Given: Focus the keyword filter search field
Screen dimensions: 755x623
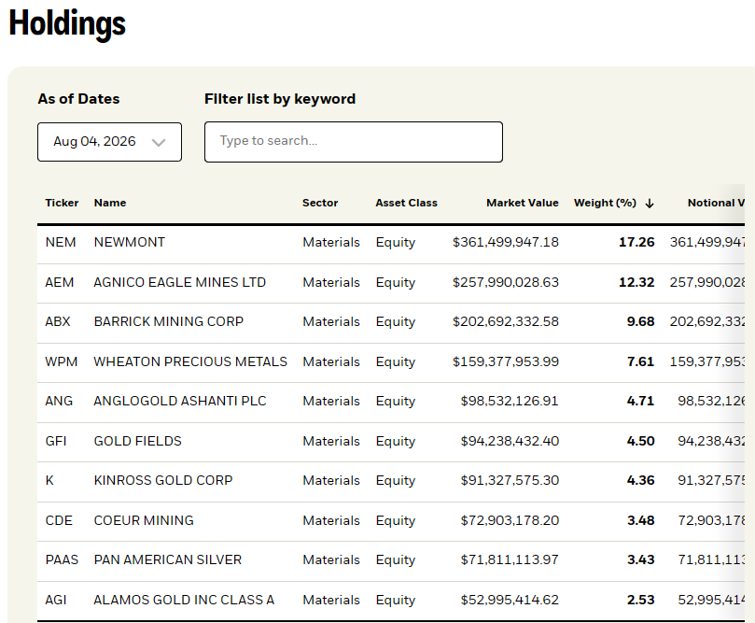Looking at the screenshot, I should tap(354, 142).
